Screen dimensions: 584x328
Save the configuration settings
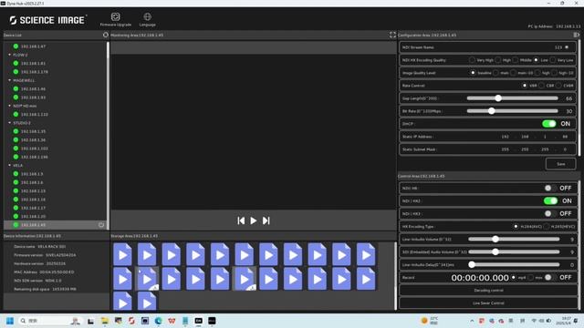click(x=560, y=164)
